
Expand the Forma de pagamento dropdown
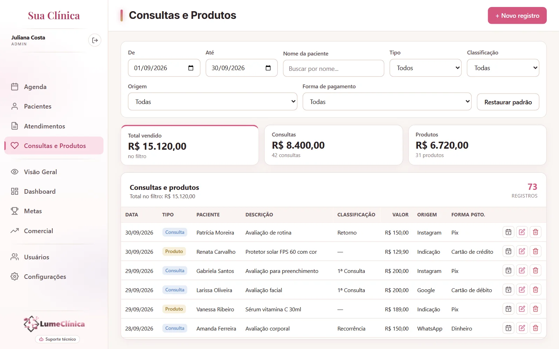pyautogui.click(x=387, y=102)
